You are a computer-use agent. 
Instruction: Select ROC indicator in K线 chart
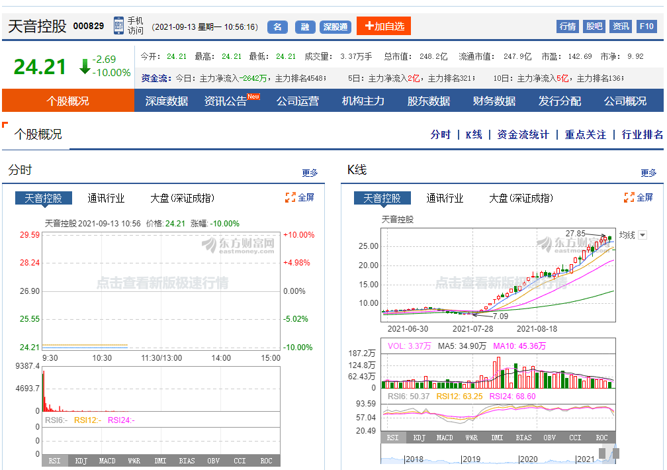point(602,438)
